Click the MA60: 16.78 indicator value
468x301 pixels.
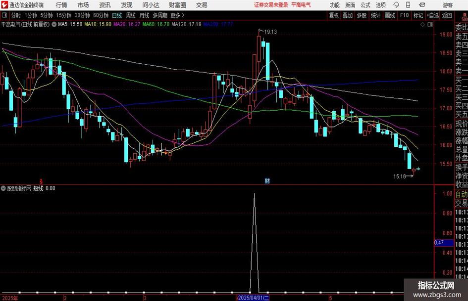click(156, 24)
